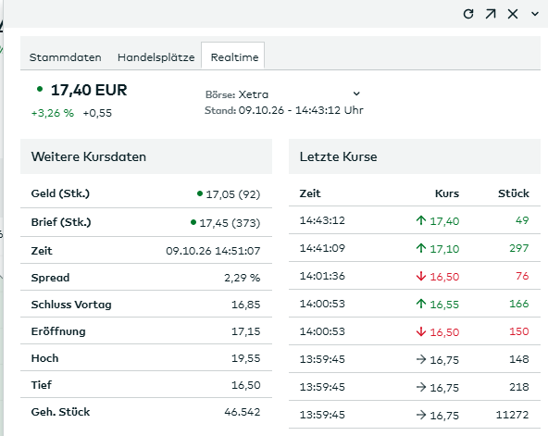Click the refresh icon in the top bar
The height and width of the screenshot is (436, 548).
(x=468, y=14)
